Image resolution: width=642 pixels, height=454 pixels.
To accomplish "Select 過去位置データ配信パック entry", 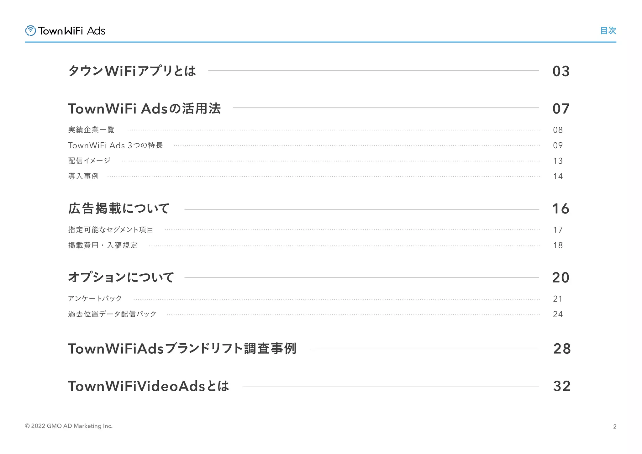I will pos(112,314).
